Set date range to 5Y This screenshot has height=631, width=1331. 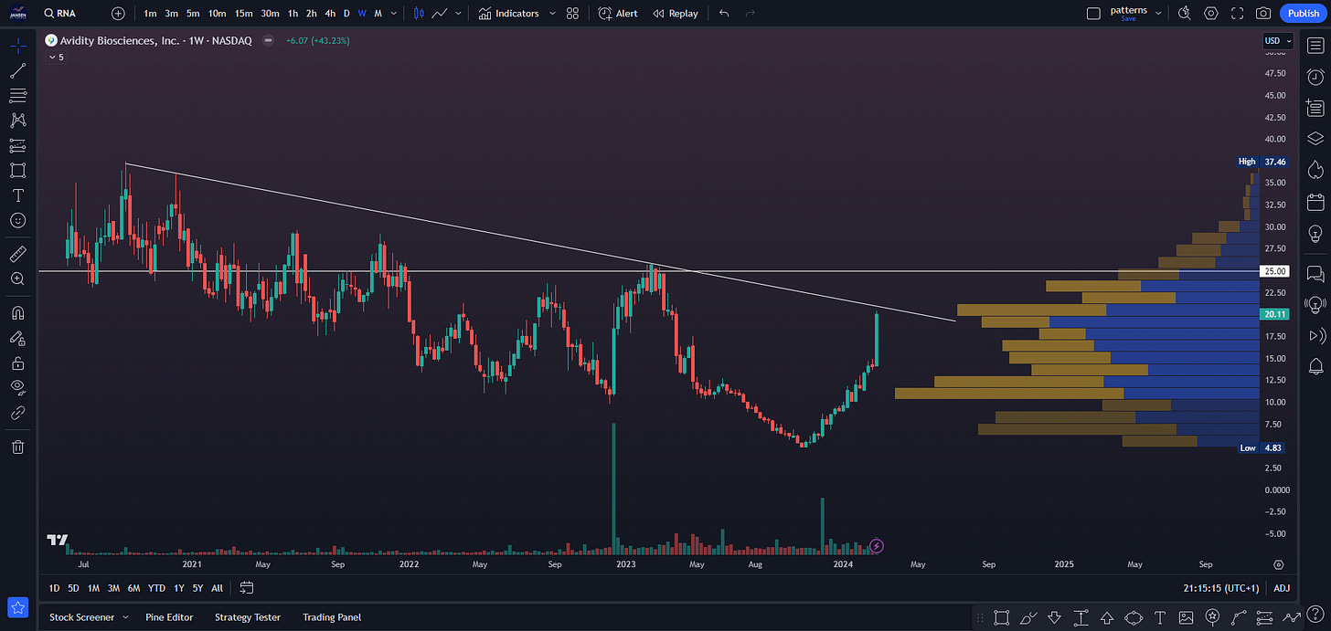pyautogui.click(x=197, y=588)
